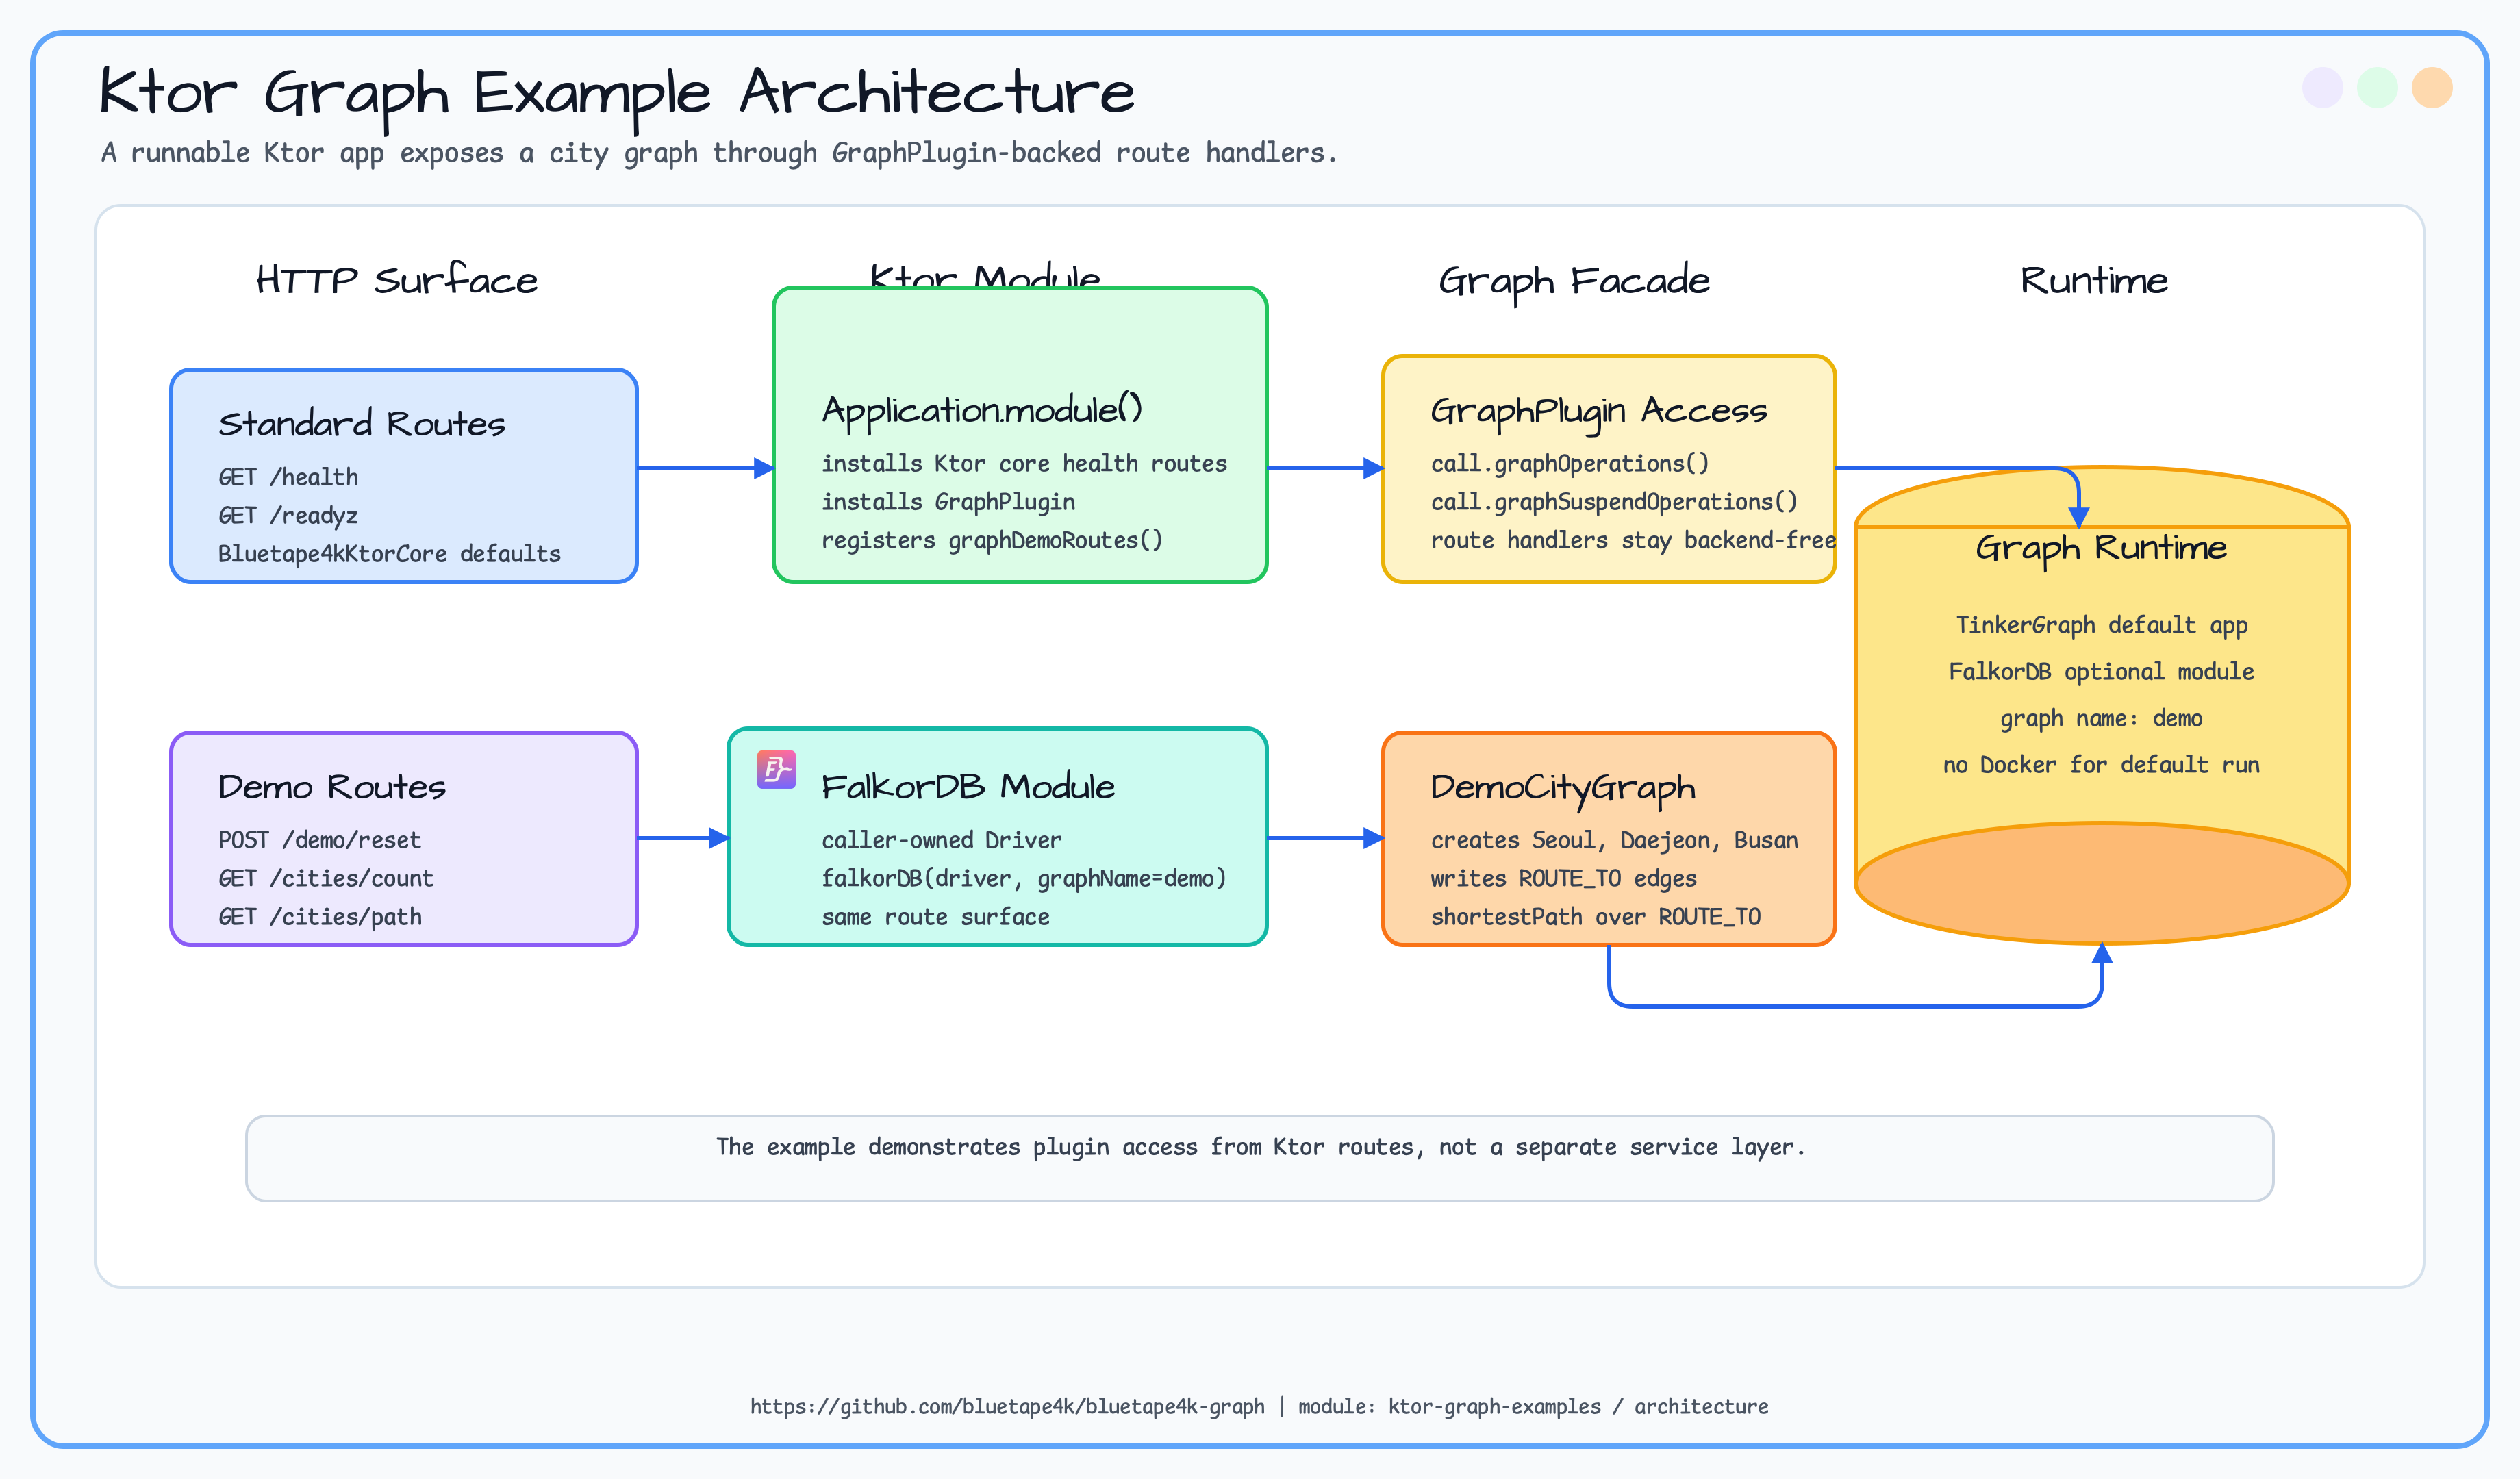Click 'writes ROUTE_TO edges' text
The width and height of the screenshot is (2520, 1479).
pos(1563,878)
